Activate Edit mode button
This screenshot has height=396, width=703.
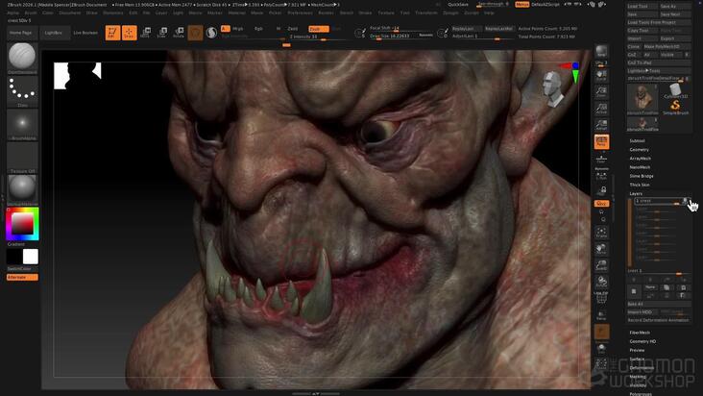tap(112, 33)
